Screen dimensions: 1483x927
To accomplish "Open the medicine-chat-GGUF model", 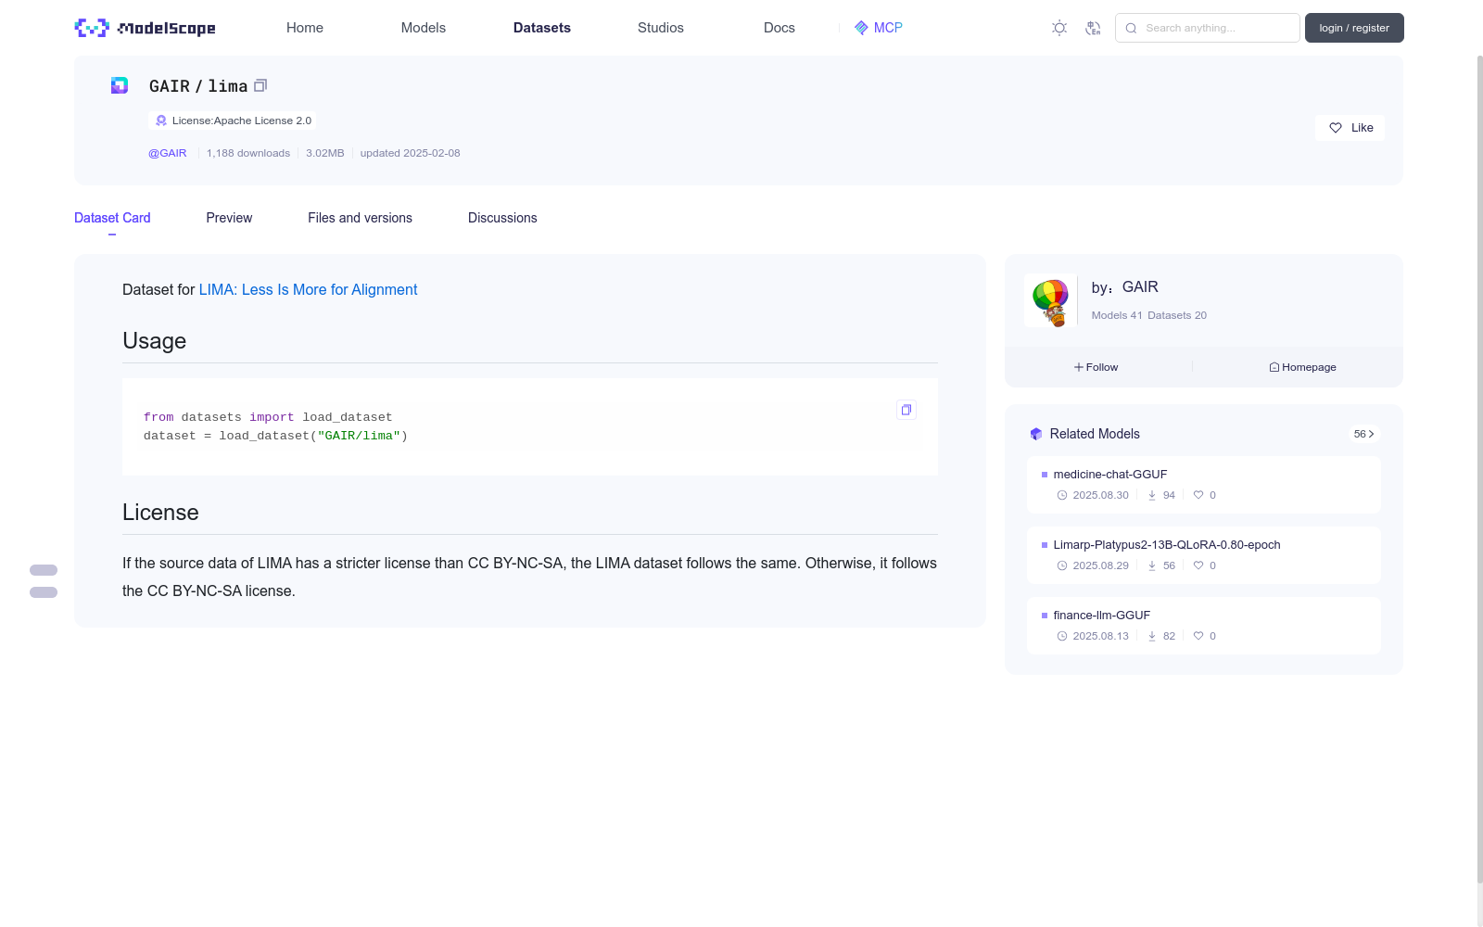I will click(x=1110, y=475).
